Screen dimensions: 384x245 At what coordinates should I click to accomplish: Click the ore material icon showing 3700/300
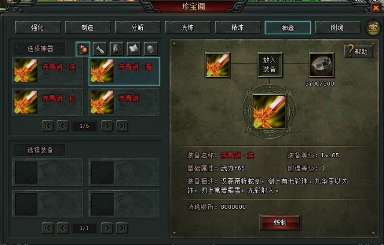point(322,65)
